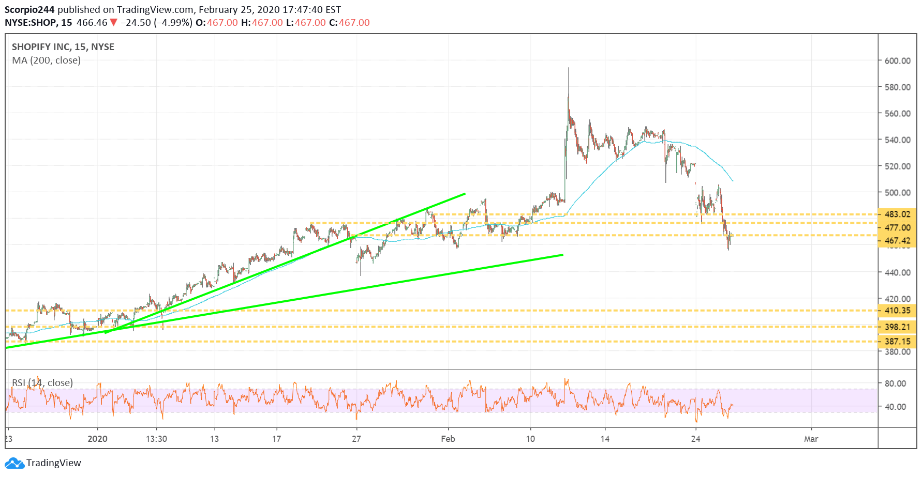Click the RSI 80.00 axis value

pos(896,383)
